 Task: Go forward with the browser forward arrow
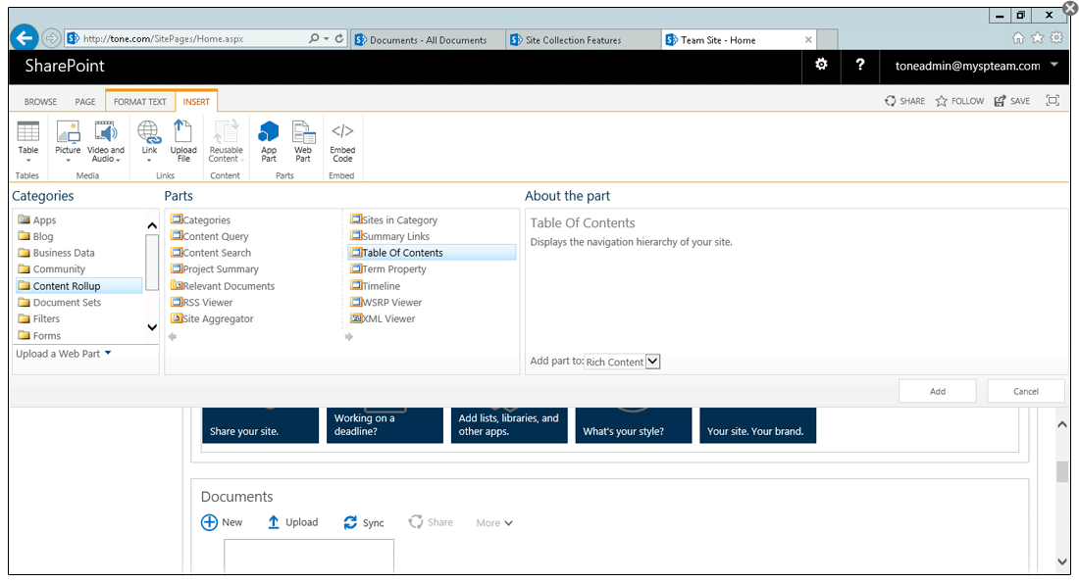[x=52, y=38]
